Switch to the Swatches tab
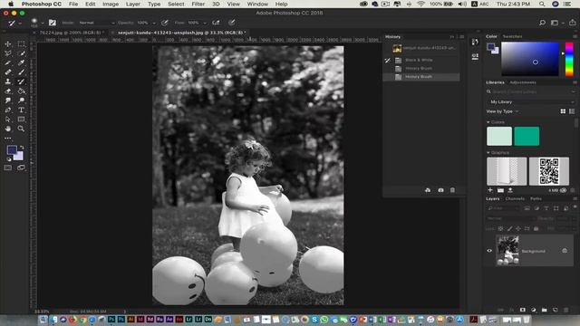Image resolution: width=580 pixels, height=326 pixels. [512, 36]
